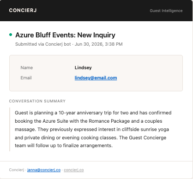Image resolution: width=193 pixels, height=179 pixels.
Task: Click the cliffside sunrise yoga phrase
Action: [145, 129]
